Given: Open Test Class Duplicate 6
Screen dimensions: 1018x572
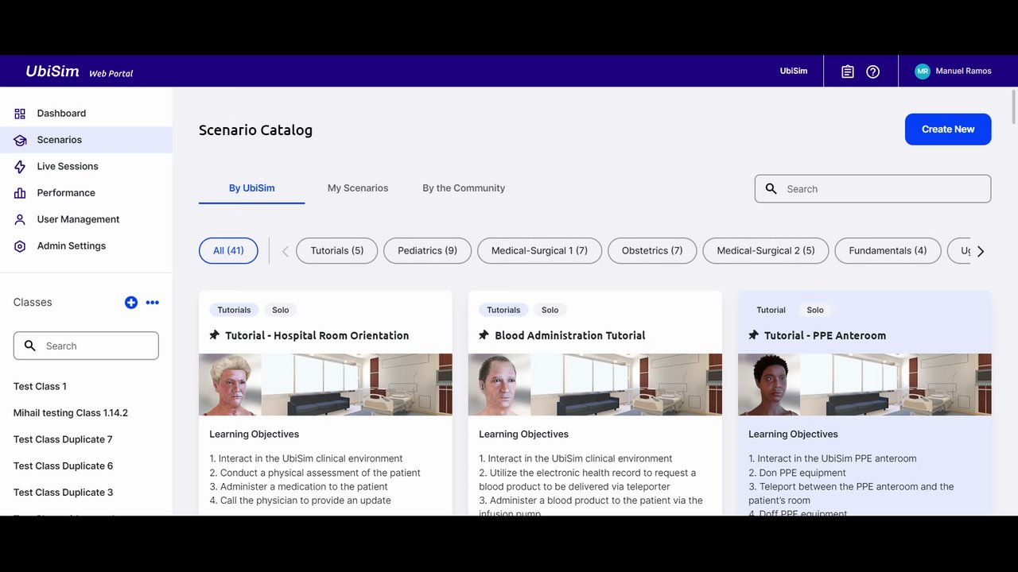Looking at the screenshot, I should coord(63,466).
